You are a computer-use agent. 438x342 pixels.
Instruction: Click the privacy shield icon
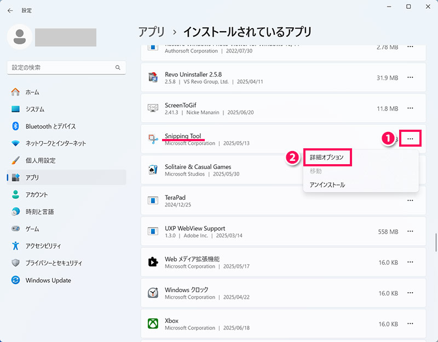tap(15, 263)
